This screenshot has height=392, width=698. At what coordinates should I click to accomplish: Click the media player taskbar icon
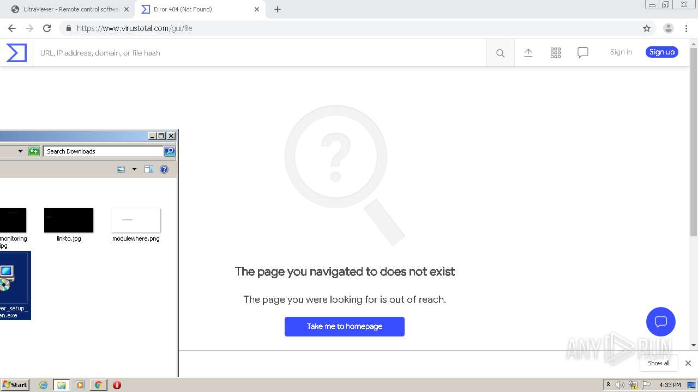[x=80, y=385]
